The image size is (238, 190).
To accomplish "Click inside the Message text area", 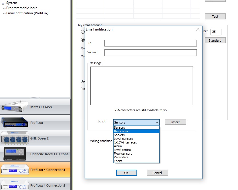I will click(142, 86).
